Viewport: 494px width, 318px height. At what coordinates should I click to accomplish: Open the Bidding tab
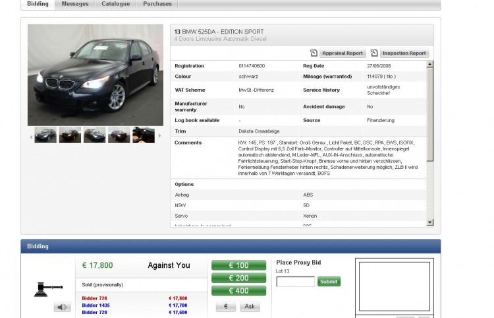click(38, 4)
